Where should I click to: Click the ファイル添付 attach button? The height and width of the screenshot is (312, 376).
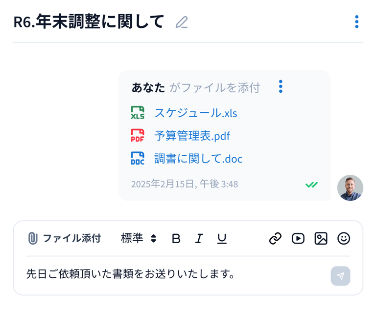click(x=64, y=238)
